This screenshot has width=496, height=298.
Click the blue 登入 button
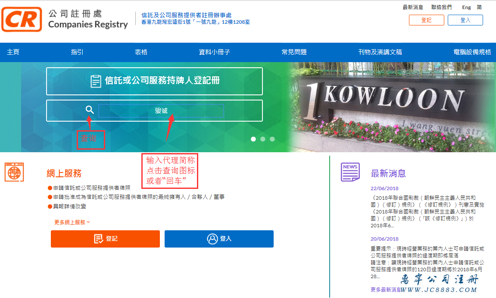pos(219,239)
